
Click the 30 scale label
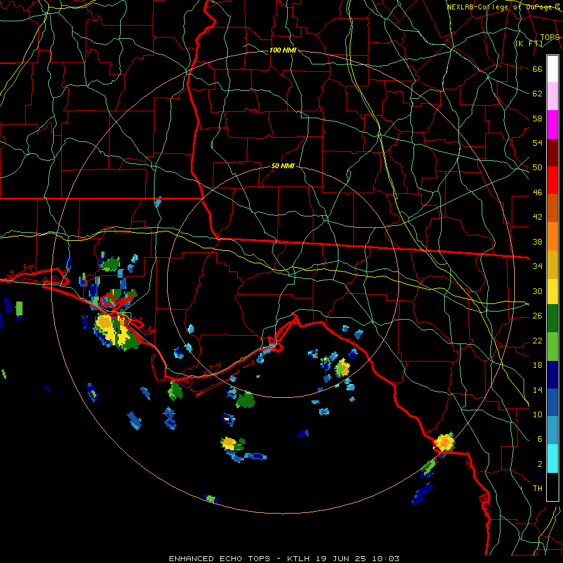pos(537,291)
